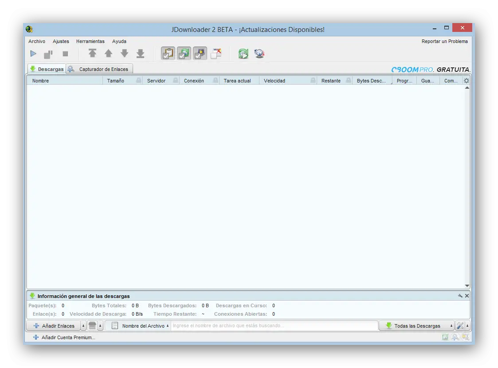498x368 pixels.
Task: Click status bar link grabber icon
Action: 455,337
